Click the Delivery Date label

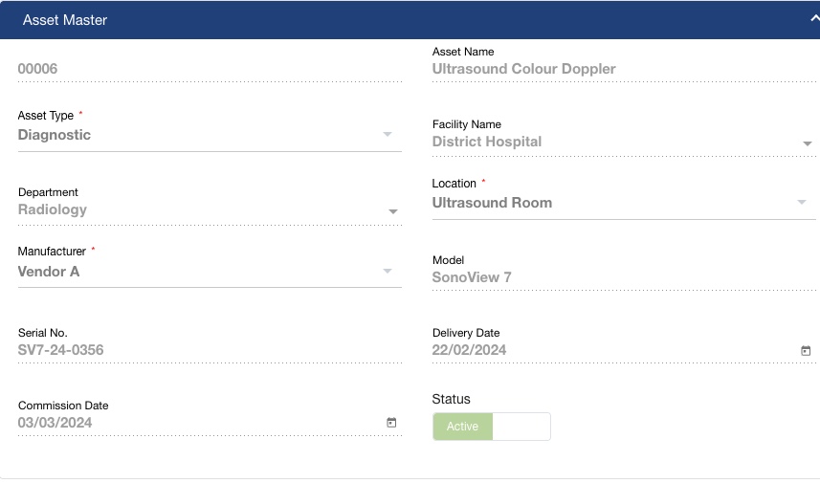pos(466,333)
